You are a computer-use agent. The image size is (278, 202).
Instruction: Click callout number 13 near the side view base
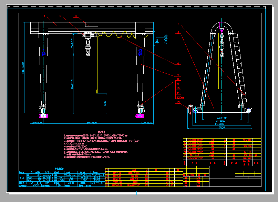point(178,102)
